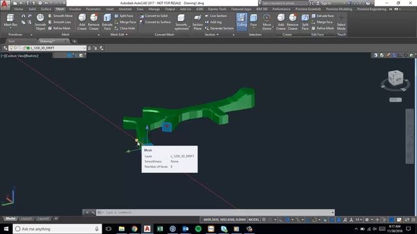Switch to the Annotate ribbon tab
This screenshot has height=234, width=417.
[x=125, y=9]
